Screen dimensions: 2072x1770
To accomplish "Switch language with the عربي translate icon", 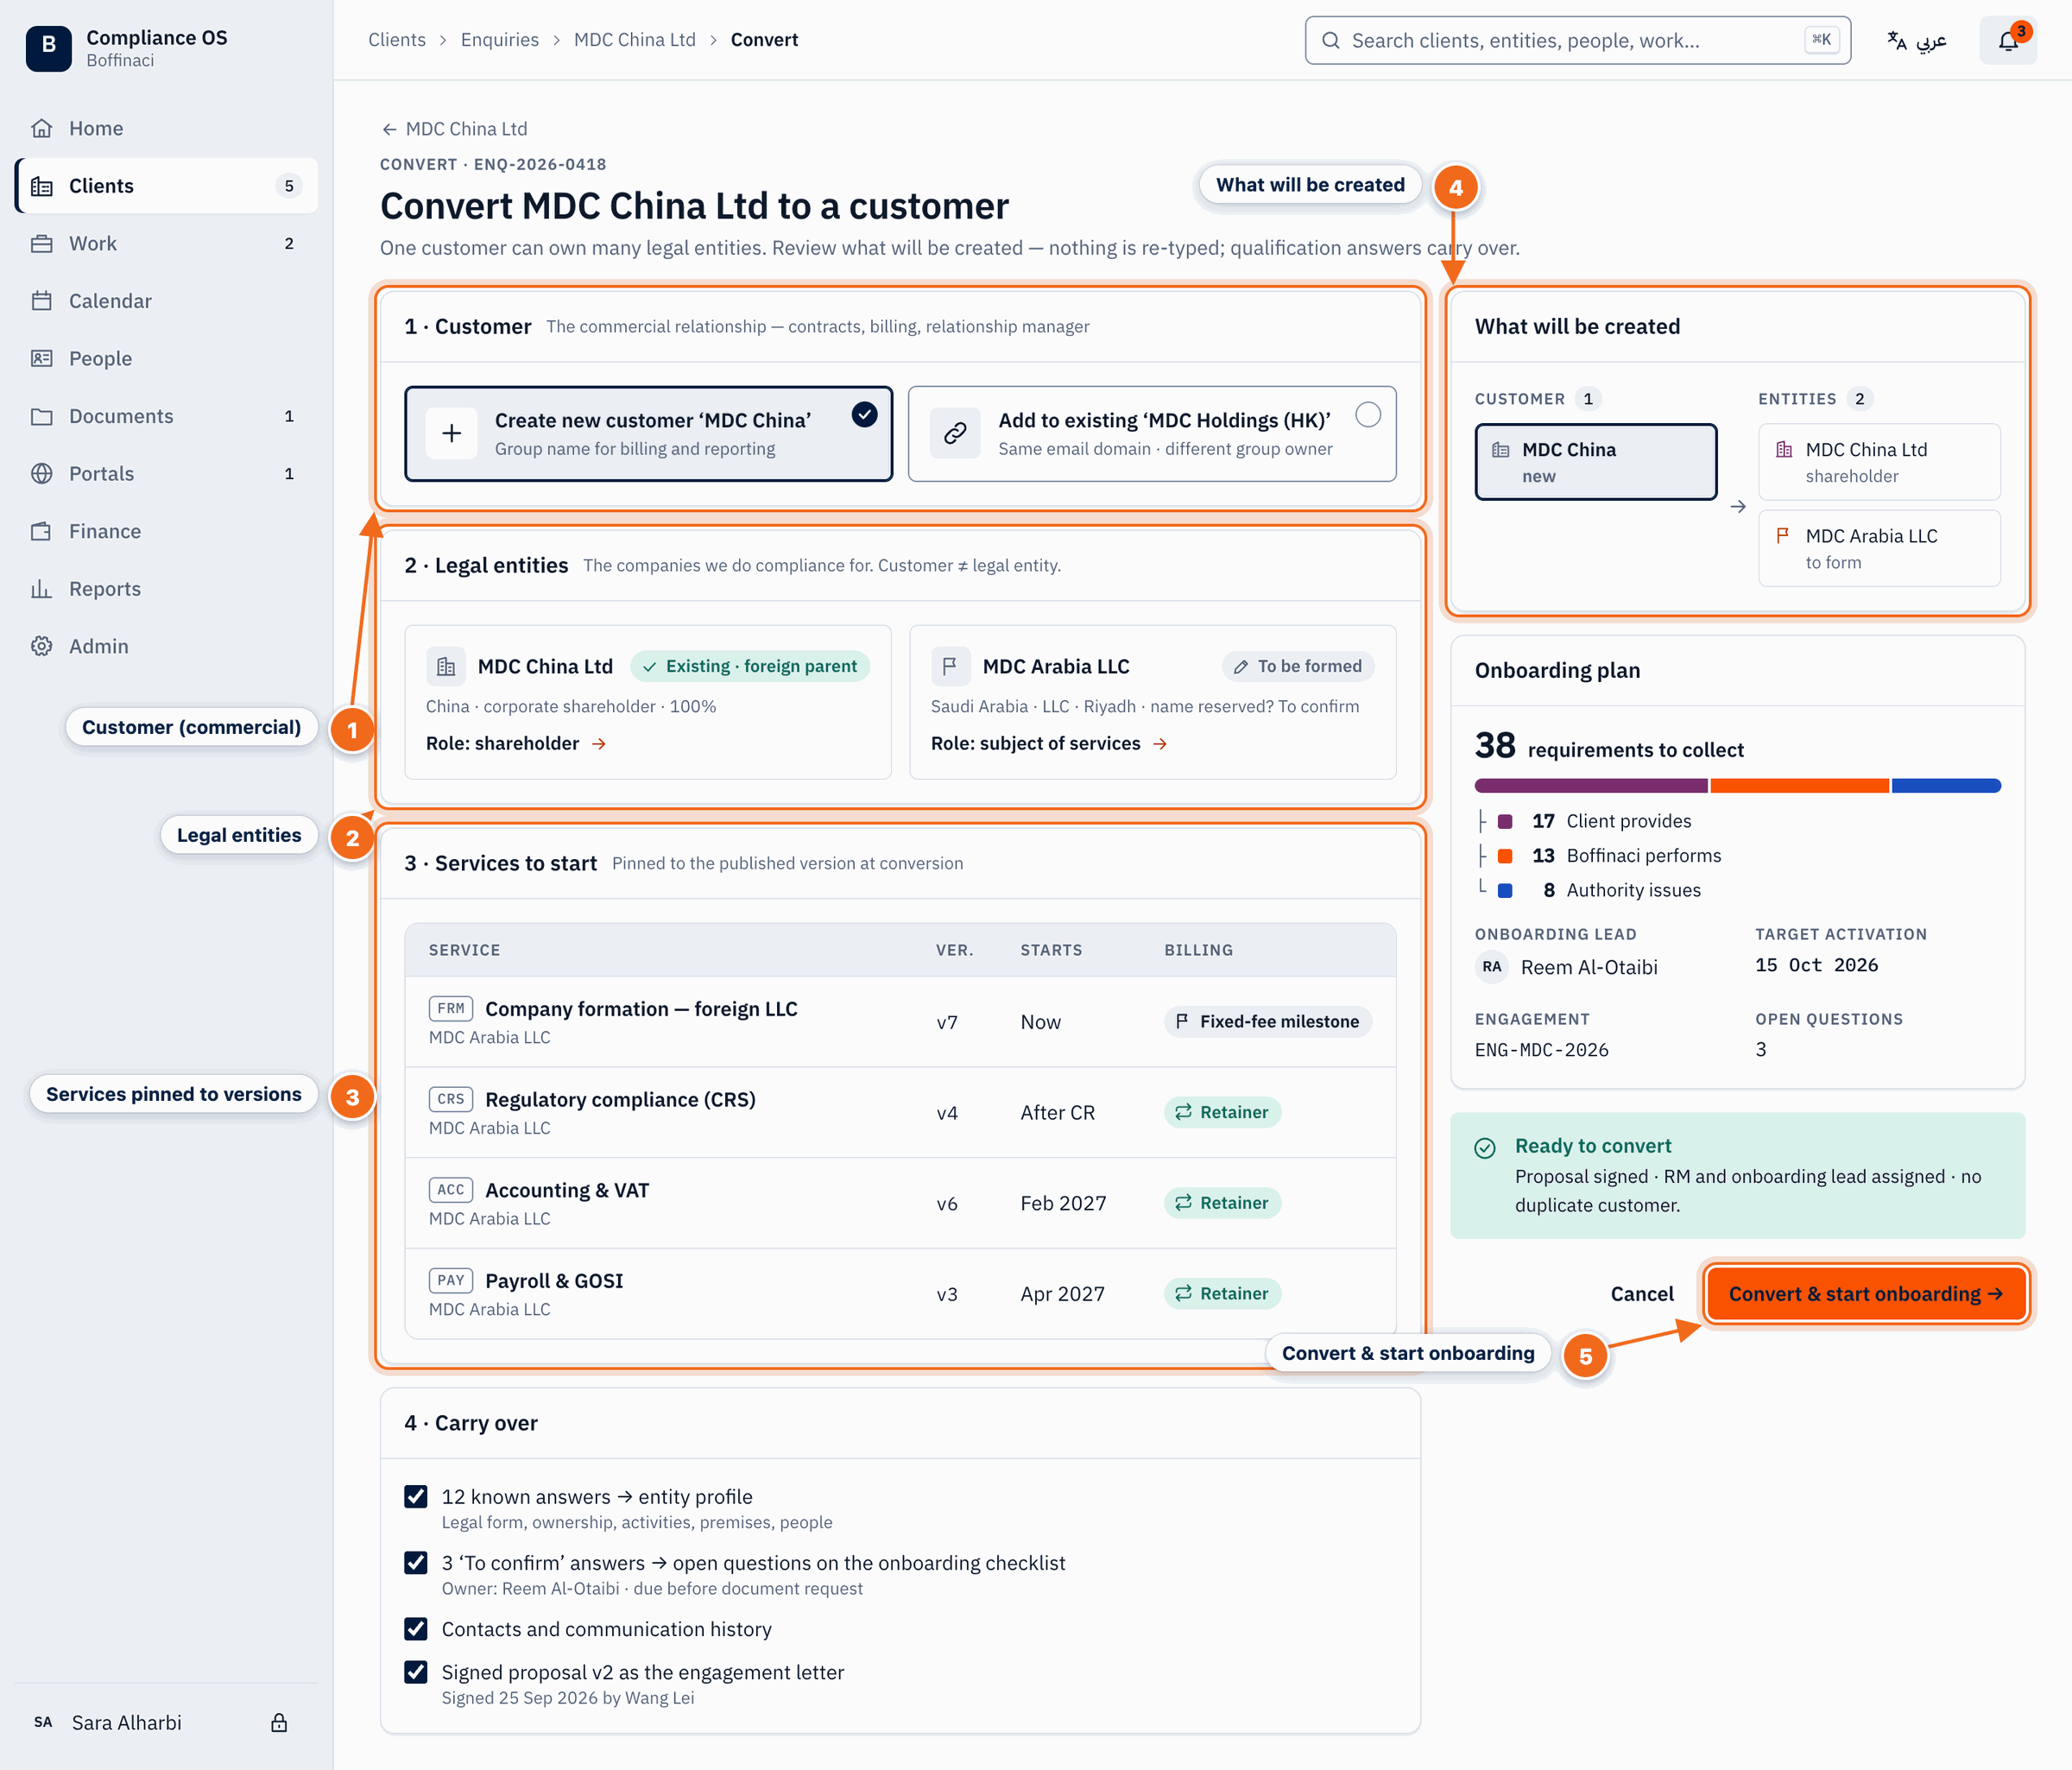I will (x=1916, y=40).
